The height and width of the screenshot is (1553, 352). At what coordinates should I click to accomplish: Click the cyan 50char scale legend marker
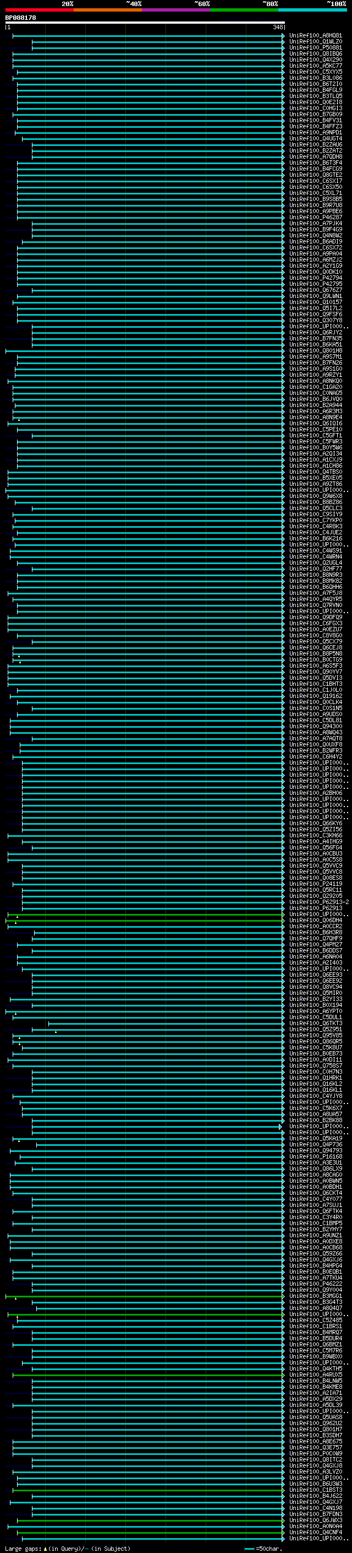[250, 1549]
